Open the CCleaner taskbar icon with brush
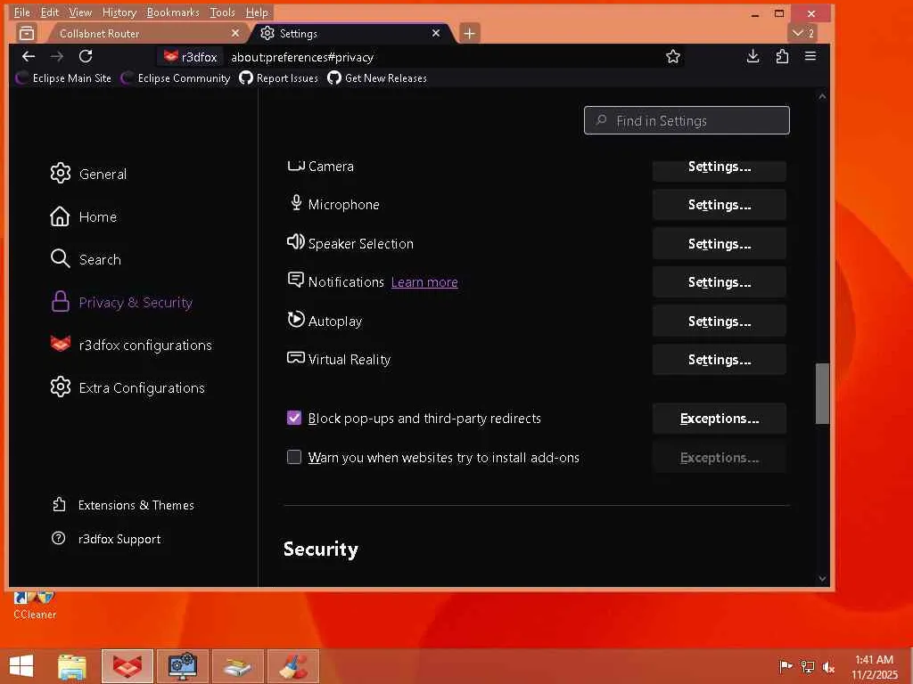This screenshot has height=684, width=913. point(292,666)
